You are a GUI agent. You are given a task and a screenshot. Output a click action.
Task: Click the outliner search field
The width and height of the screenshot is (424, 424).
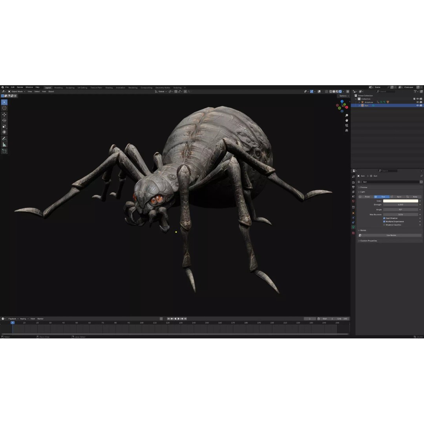click(x=386, y=91)
